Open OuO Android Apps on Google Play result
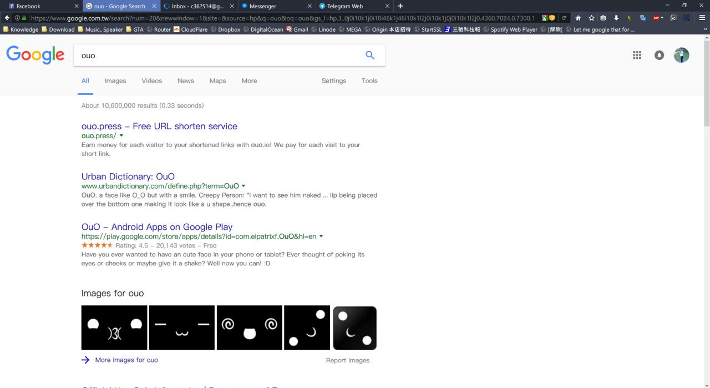The width and height of the screenshot is (710, 388). coord(157,226)
